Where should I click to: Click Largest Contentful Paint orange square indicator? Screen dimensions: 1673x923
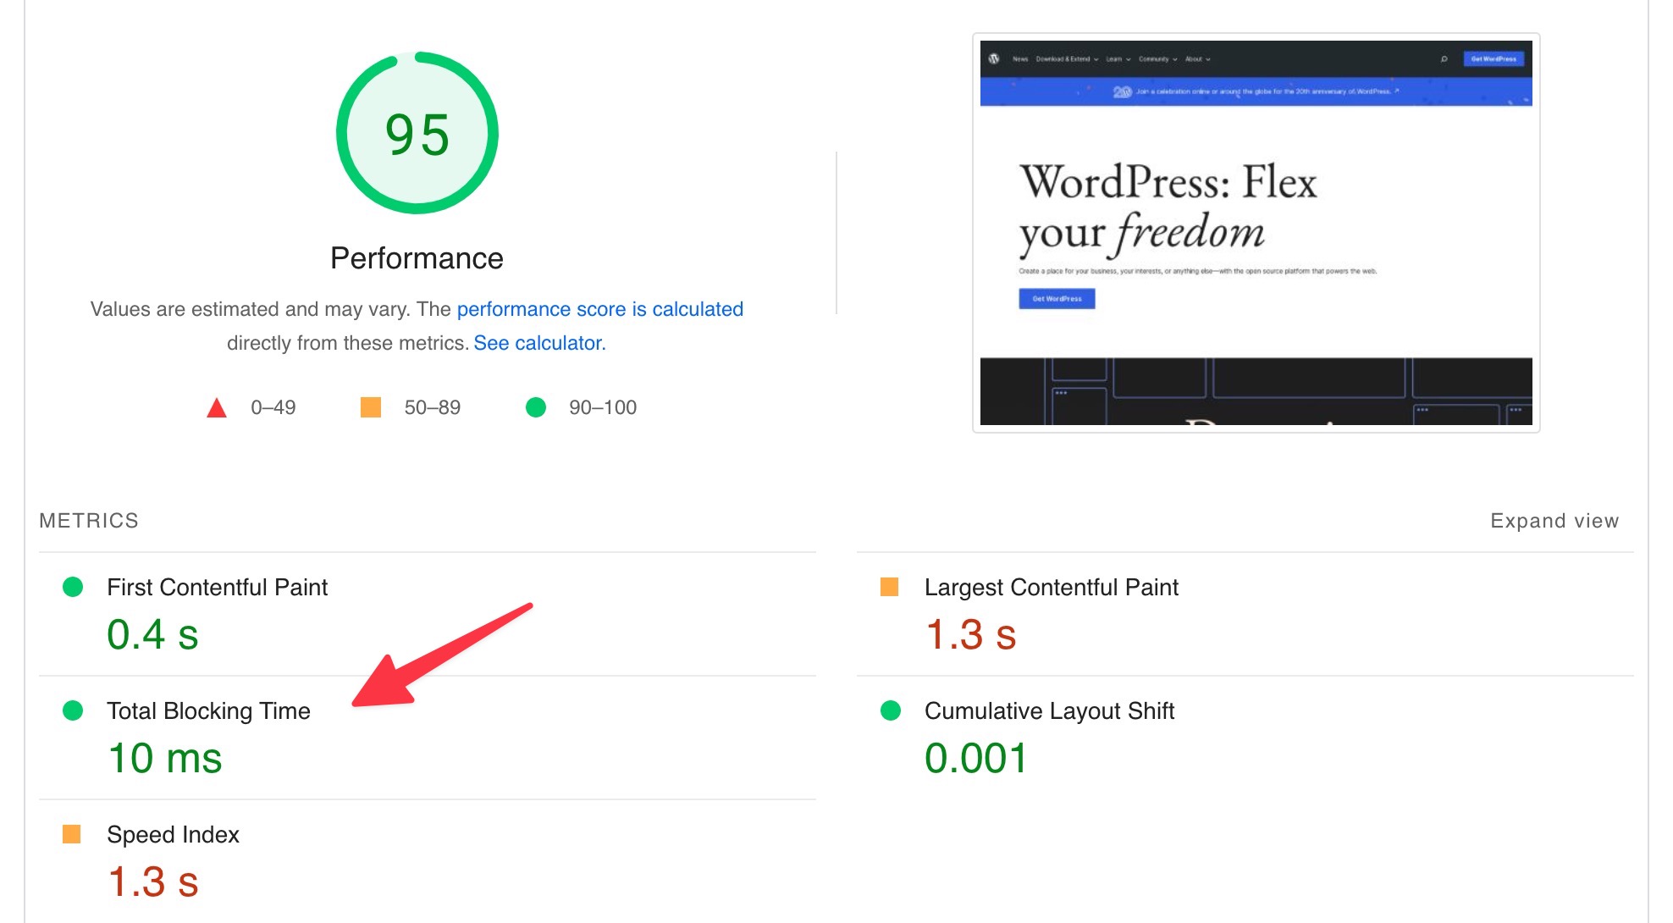(x=889, y=587)
